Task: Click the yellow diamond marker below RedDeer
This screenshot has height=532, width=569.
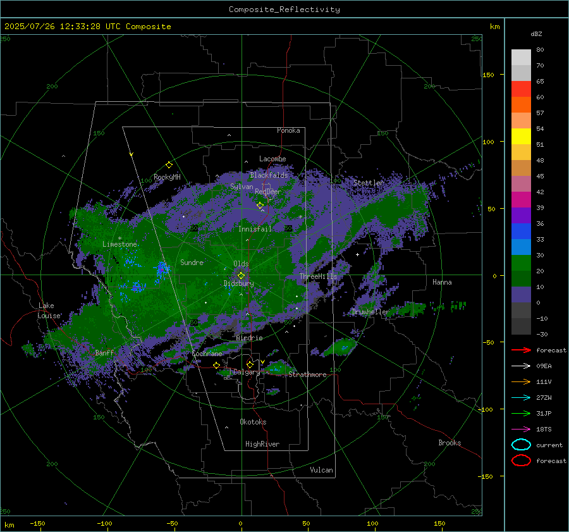Action: click(260, 206)
